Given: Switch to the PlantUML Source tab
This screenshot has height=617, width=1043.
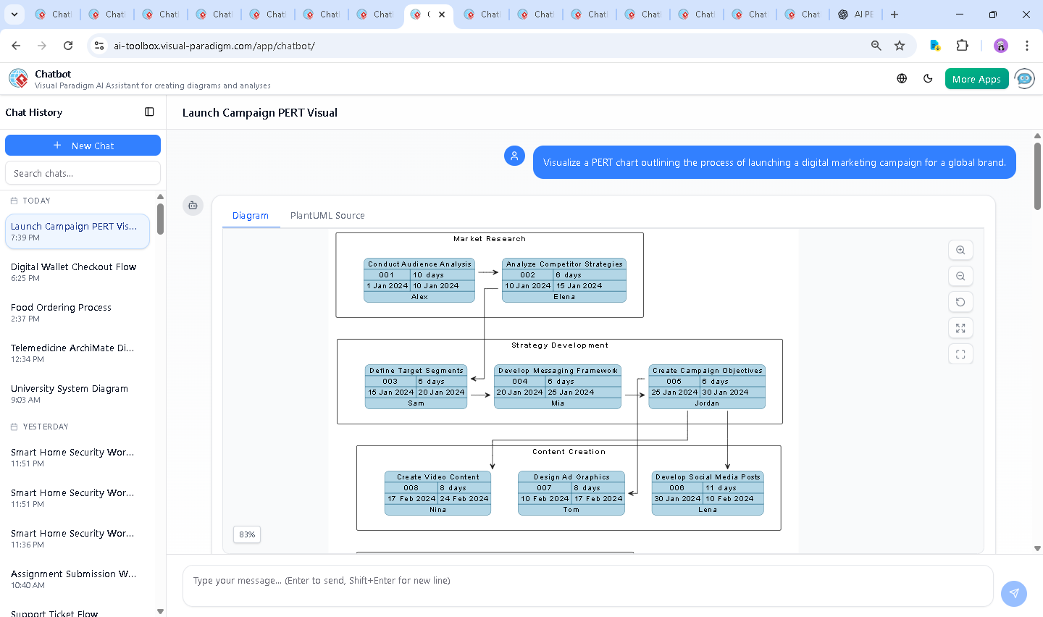Looking at the screenshot, I should pos(327,216).
